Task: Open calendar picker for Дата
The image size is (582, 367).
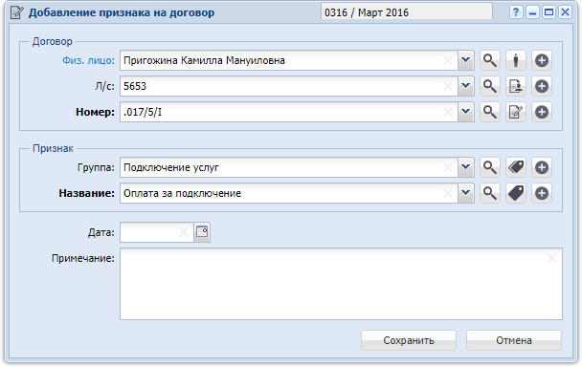Action: (x=202, y=232)
